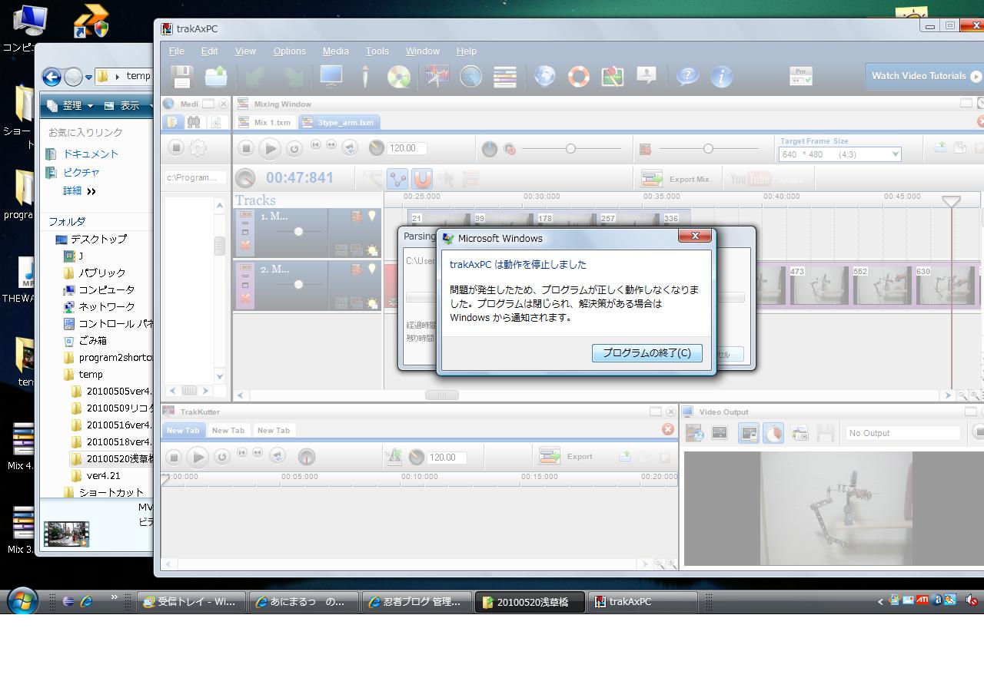The width and height of the screenshot is (984, 691).
Task: Click the blue info 'i' icon
Action: 721,76
